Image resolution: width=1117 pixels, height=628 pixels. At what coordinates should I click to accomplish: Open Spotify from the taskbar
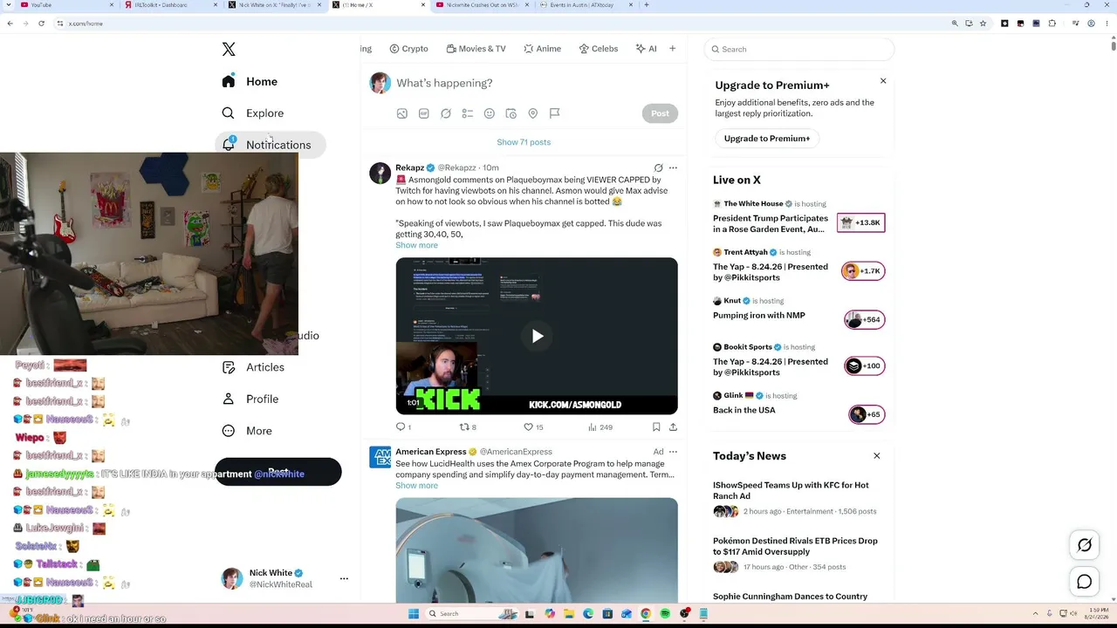[665, 614]
